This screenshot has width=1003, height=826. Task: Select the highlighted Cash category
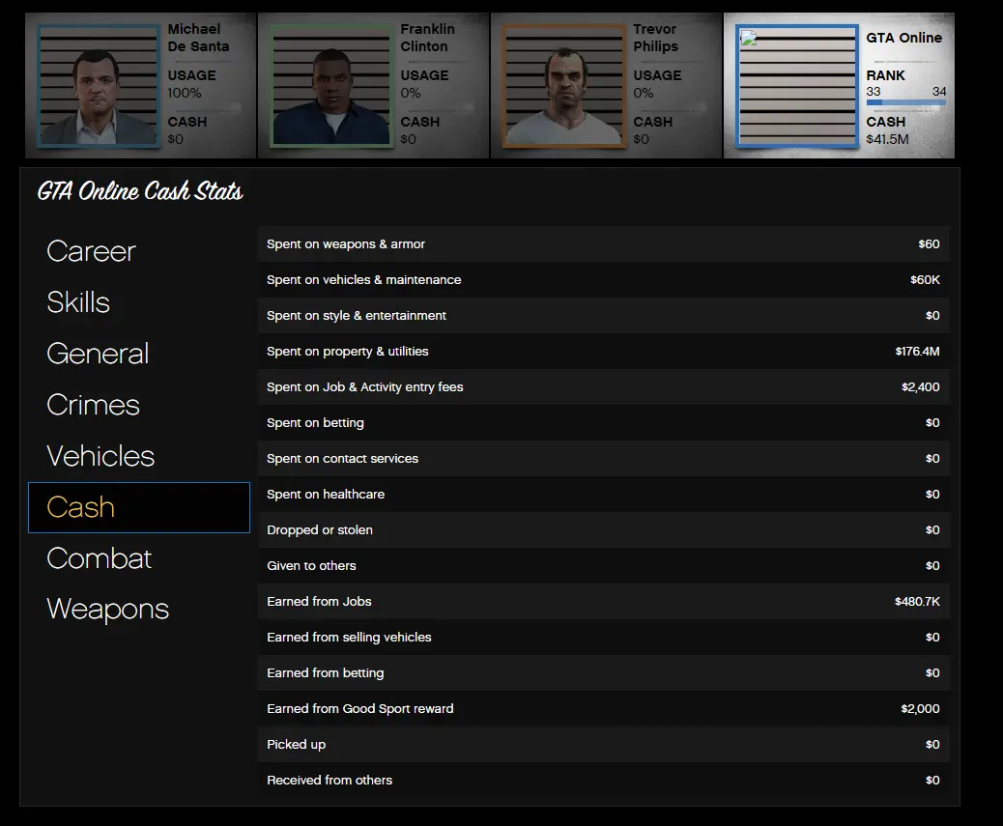pos(139,507)
